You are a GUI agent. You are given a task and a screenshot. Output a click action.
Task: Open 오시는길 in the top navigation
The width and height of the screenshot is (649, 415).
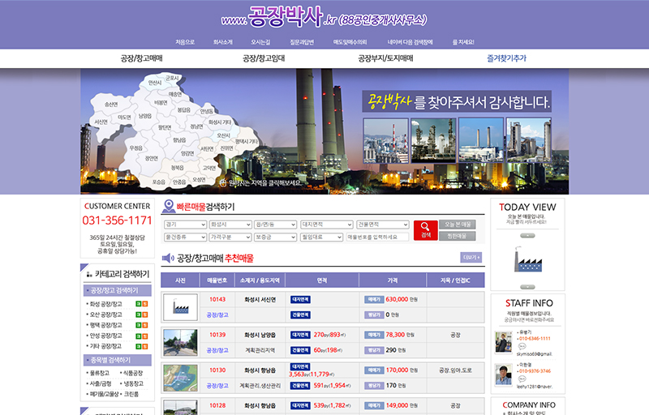point(260,42)
